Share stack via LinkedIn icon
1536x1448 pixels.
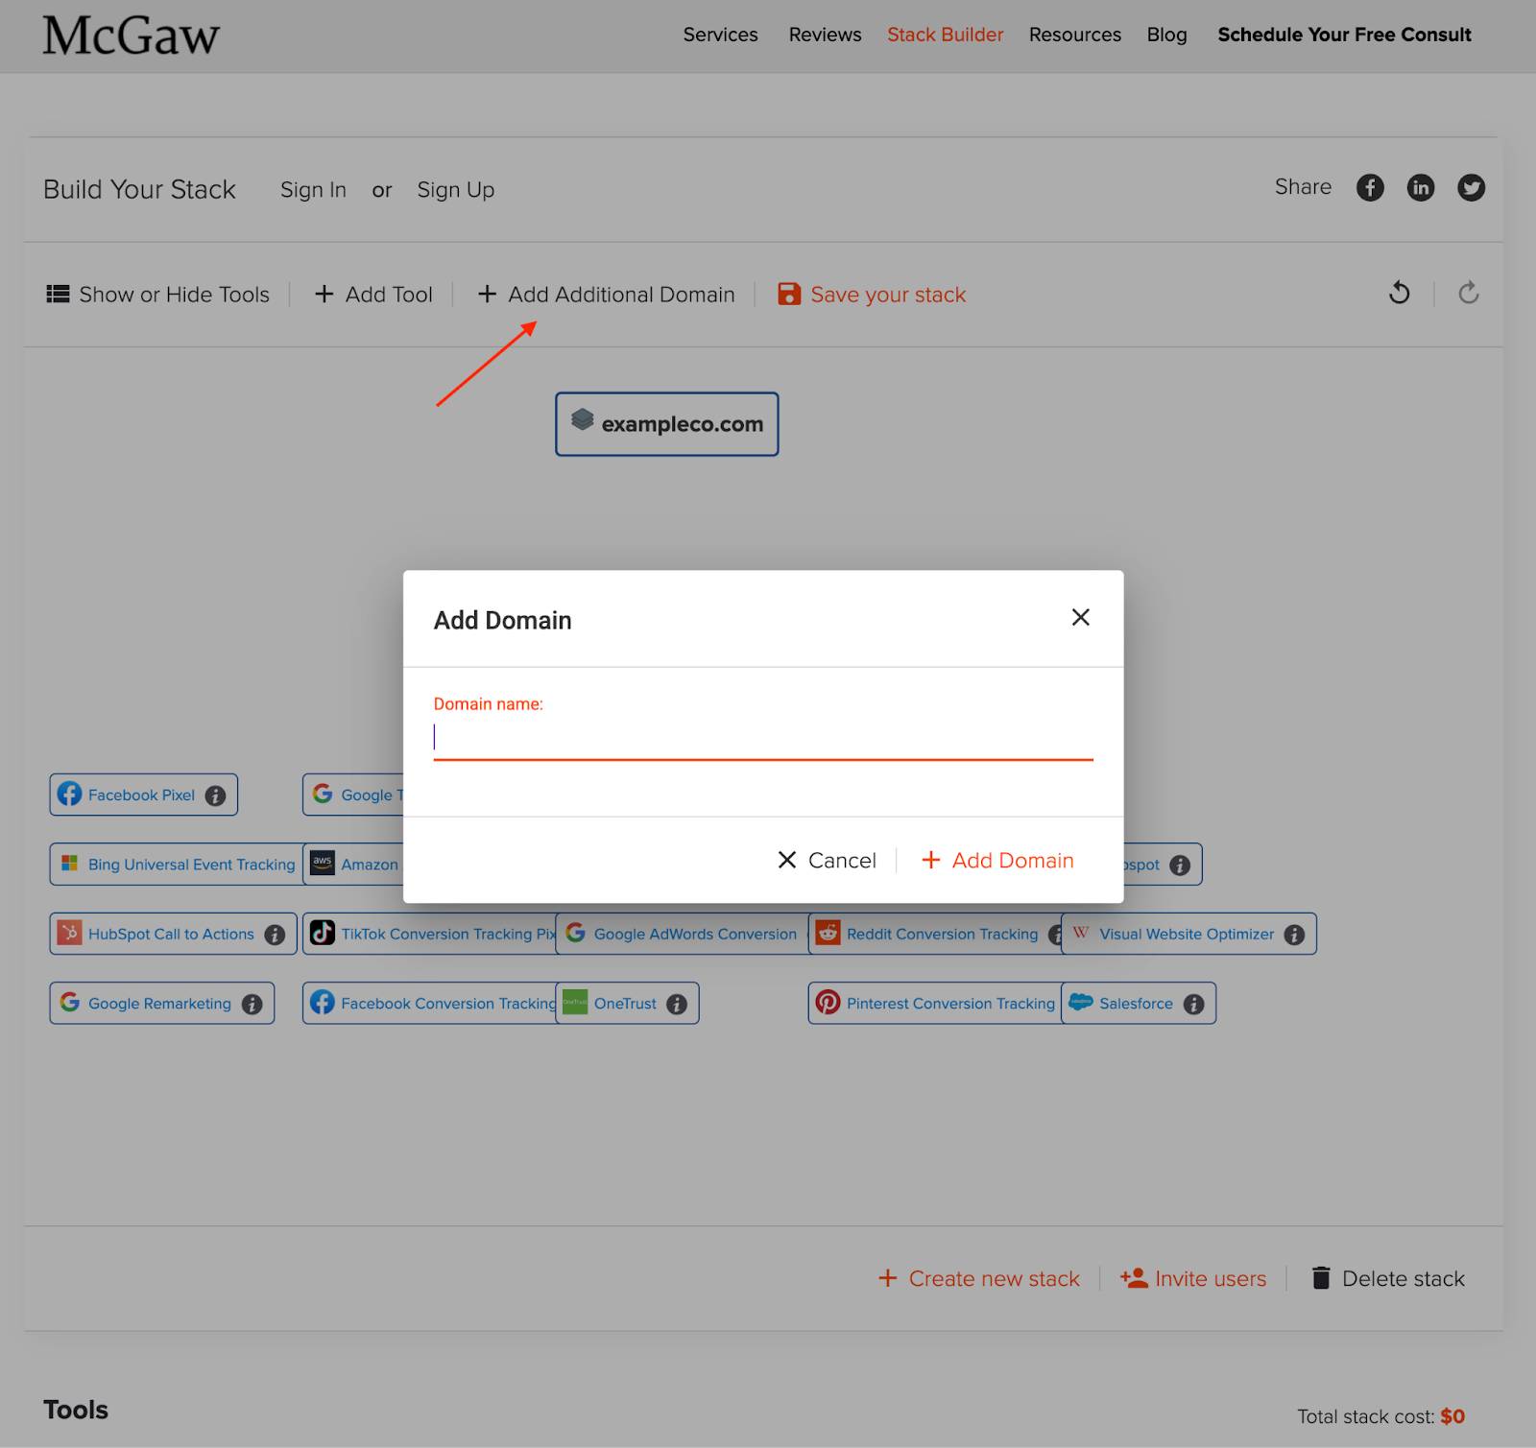pos(1421,188)
